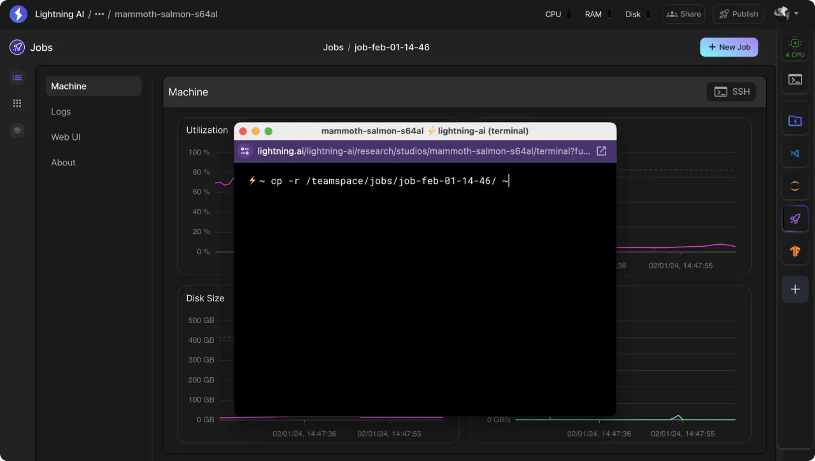Image resolution: width=815 pixels, height=461 pixels.
Task: Open the 4 CPU machine selector
Action: coord(795,47)
